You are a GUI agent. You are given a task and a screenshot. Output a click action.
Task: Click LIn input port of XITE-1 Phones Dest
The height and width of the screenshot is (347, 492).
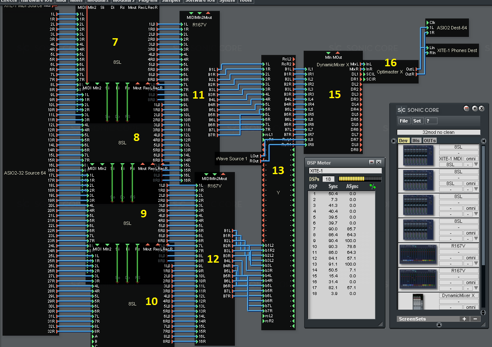coord(427,48)
